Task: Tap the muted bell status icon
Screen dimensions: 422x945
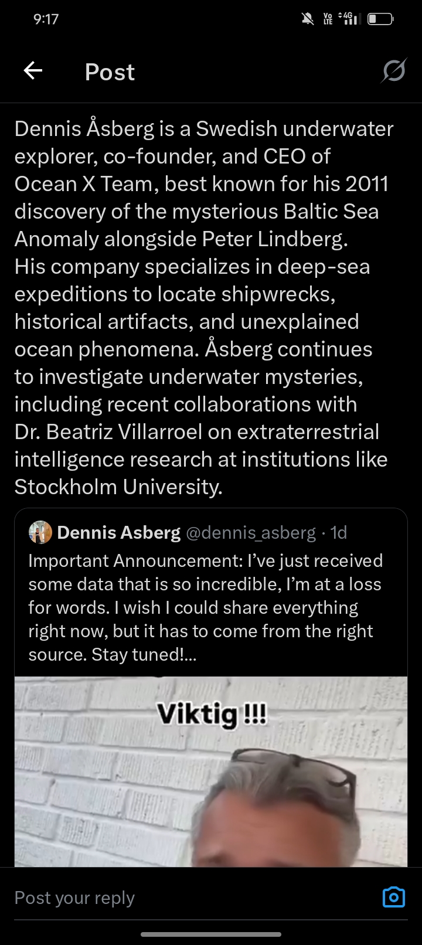Action: (x=308, y=19)
